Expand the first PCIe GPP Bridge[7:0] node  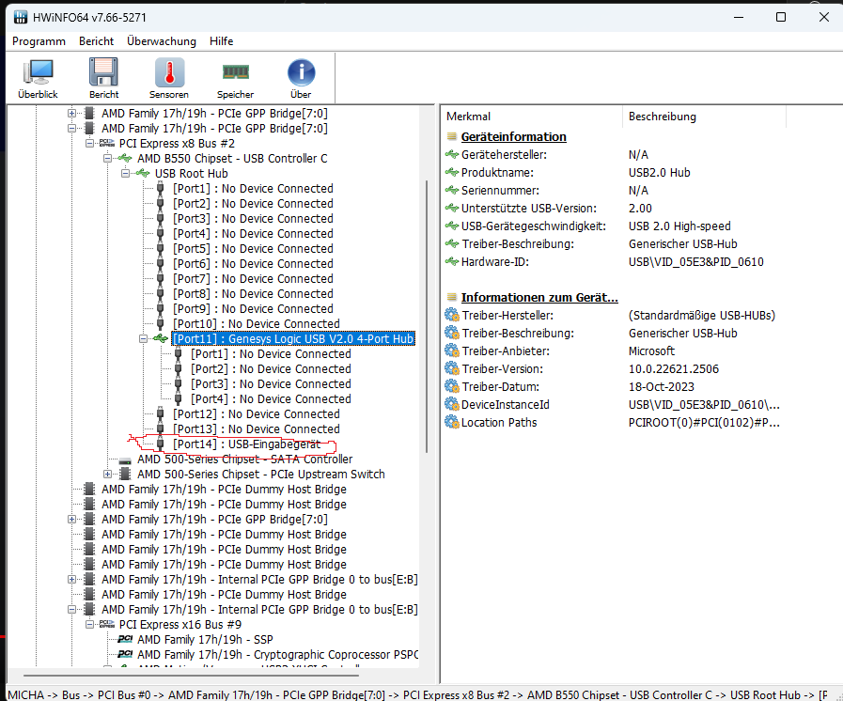[71, 114]
